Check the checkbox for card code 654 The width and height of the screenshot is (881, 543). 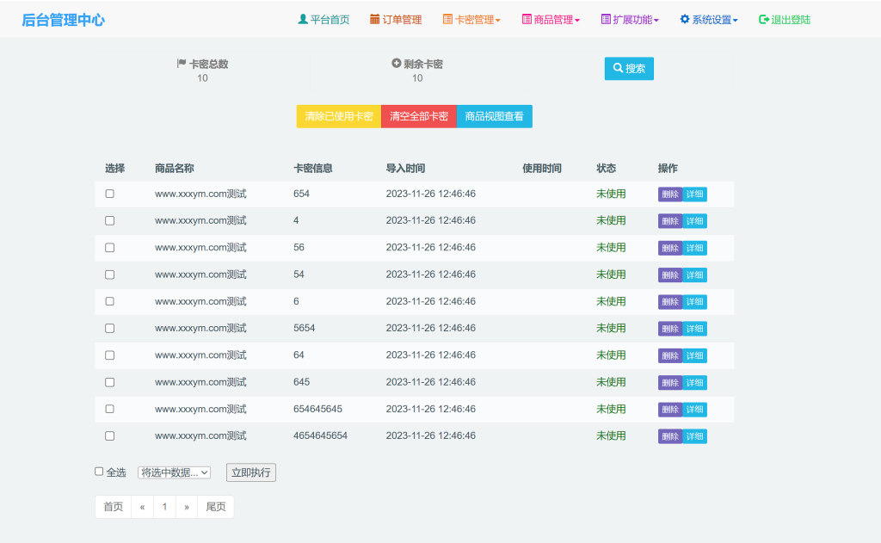point(109,194)
